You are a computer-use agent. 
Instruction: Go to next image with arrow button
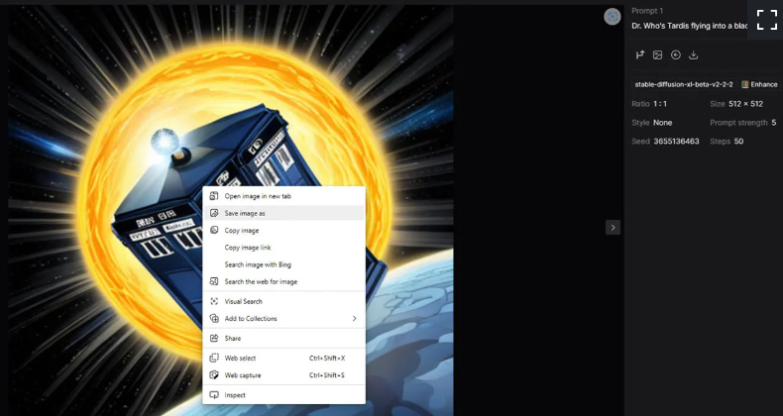(613, 228)
